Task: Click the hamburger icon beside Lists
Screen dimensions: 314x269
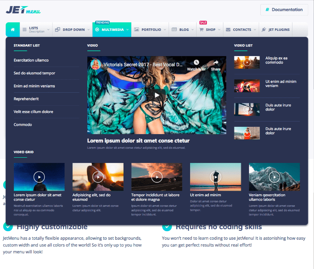Action: click(x=24, y=30)
